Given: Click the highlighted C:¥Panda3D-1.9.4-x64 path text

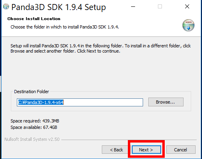Looking at the screenshot, I should (x=41, y=102).
